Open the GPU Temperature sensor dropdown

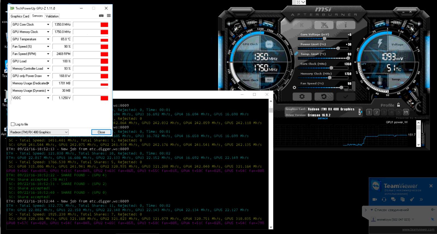[48, 39]
